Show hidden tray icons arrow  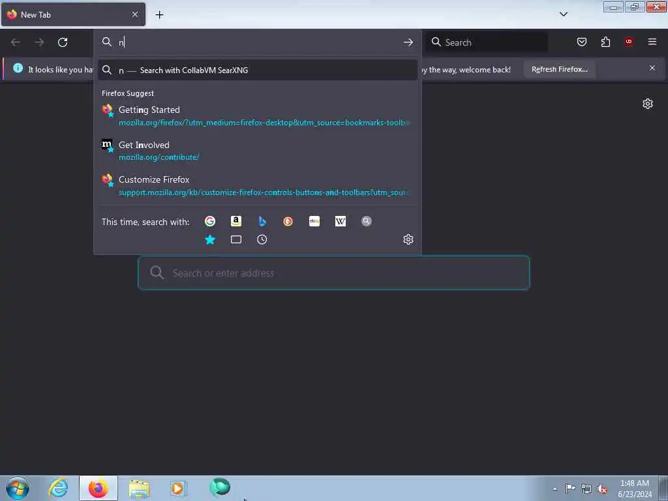click(554, 489)
